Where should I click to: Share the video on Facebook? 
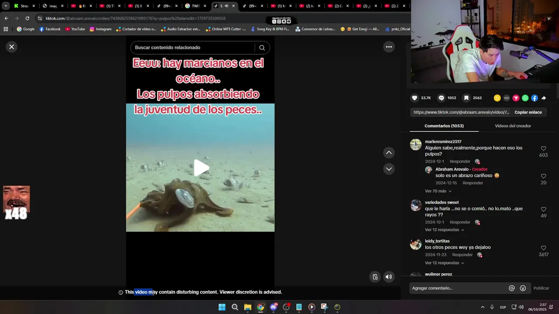click(x=535, y=98)
